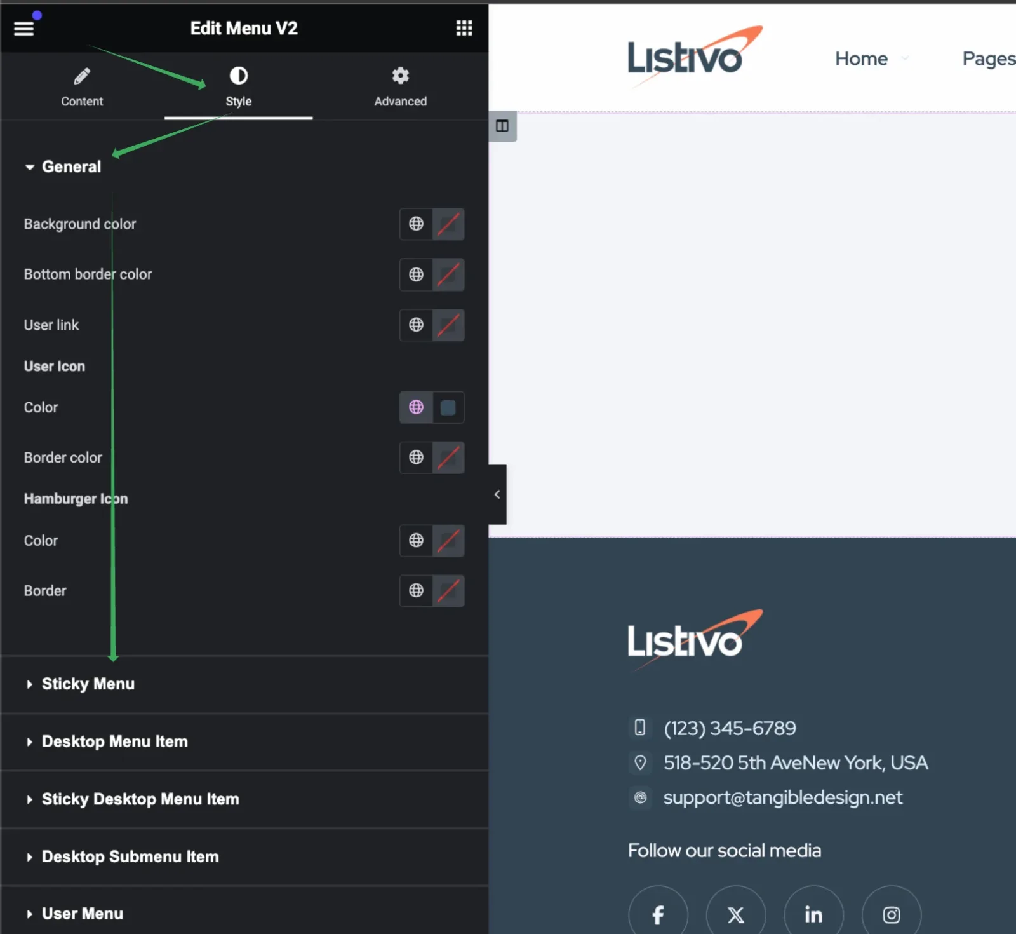This screenshot has width=1016, height=934.
Task: Click the Content pencil icon
Action: point(82,76)
